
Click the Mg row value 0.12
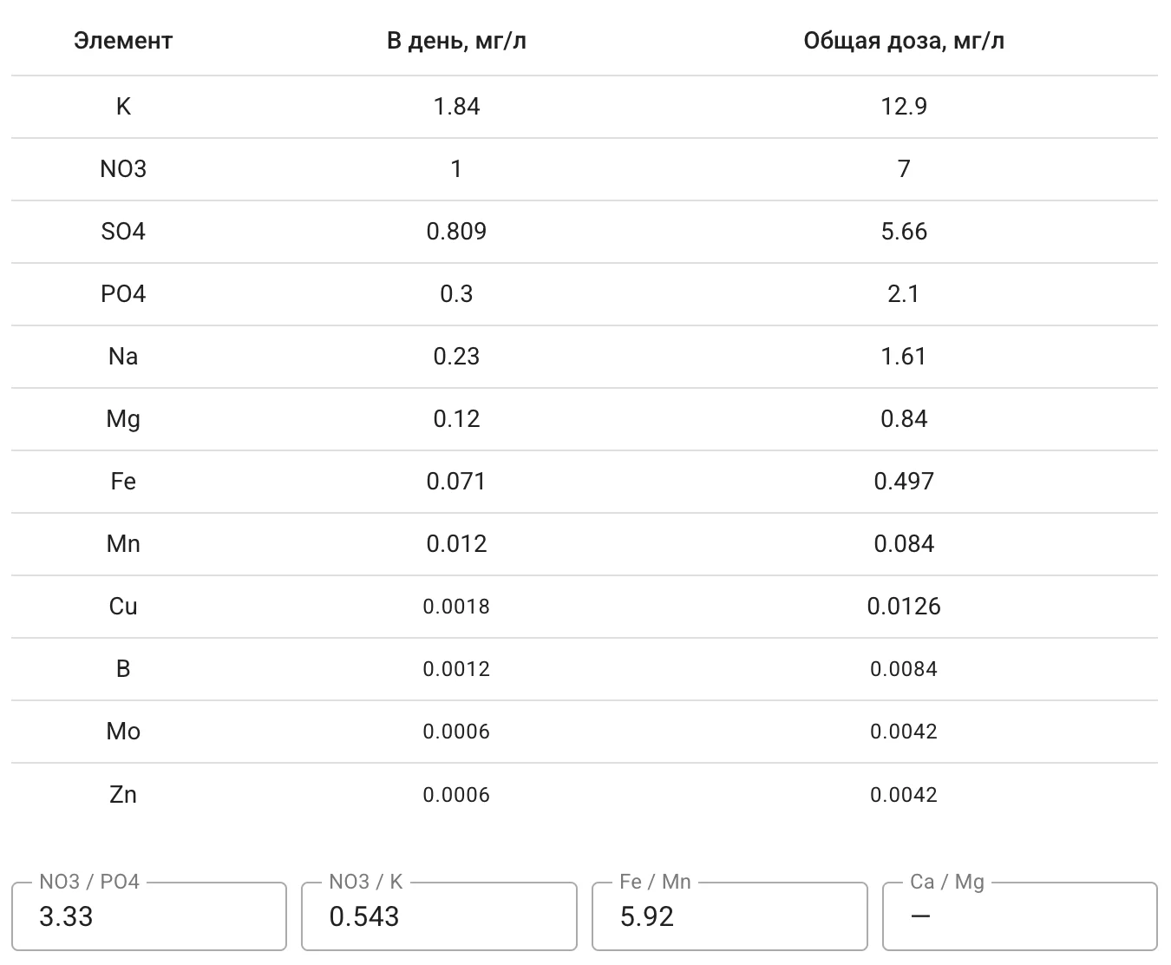pyautogui.click(x=457, y=419)
